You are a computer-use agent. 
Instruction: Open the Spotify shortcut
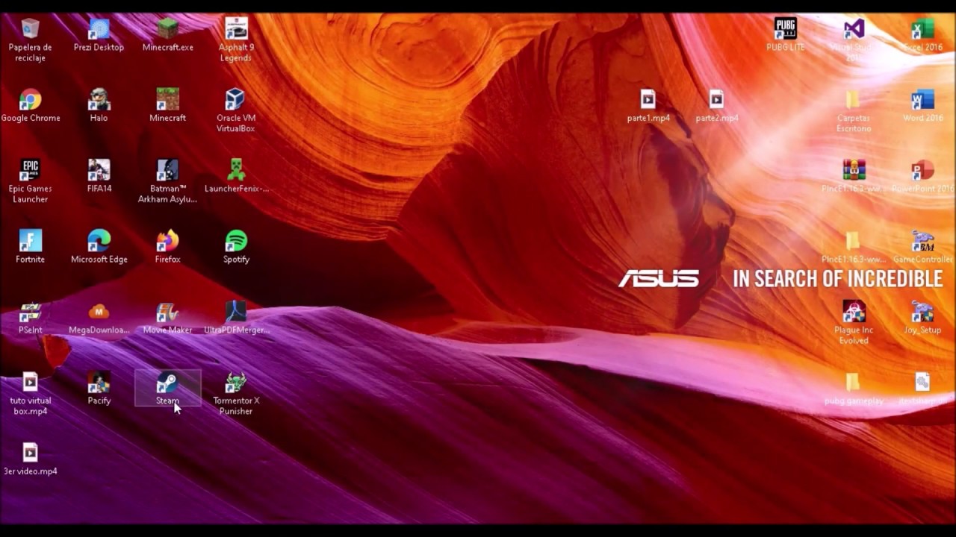point(236,247)
